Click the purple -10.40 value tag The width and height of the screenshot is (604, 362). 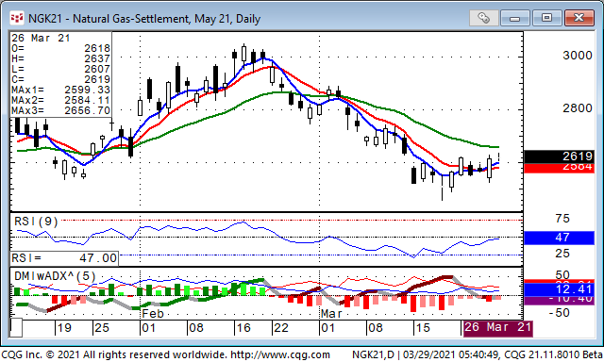click(559, 300)
